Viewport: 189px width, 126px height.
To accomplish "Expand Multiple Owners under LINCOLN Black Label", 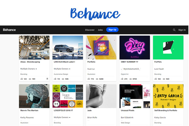I will point(62,69).
